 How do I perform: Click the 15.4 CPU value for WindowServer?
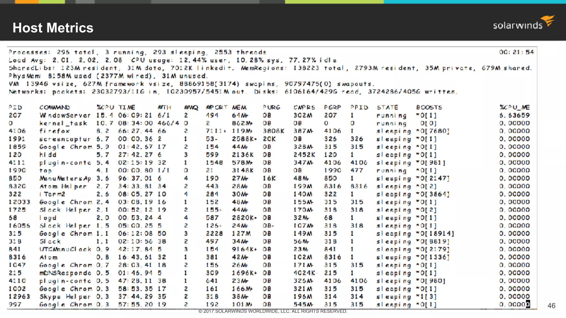[x=105, y=115]
